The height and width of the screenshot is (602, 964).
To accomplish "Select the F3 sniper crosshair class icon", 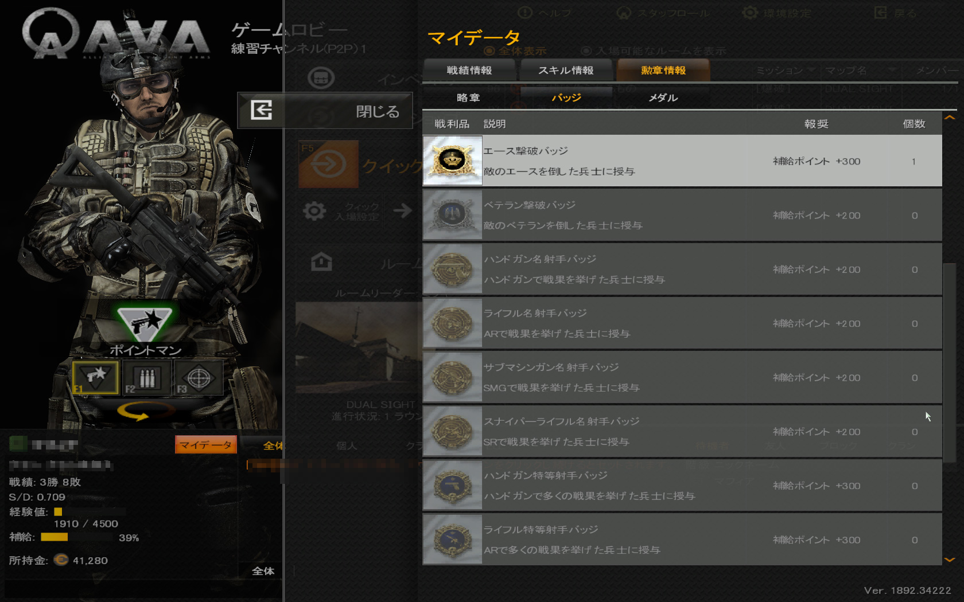I will coord(199,377).
